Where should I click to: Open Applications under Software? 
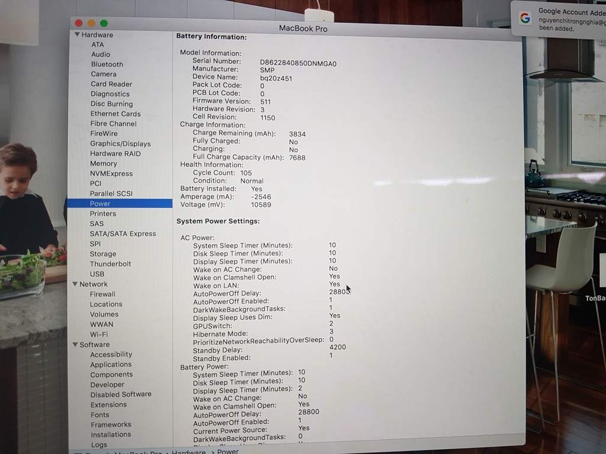tap(111, 364)
